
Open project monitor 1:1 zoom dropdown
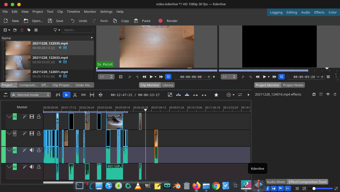click(x=229, y=77)
